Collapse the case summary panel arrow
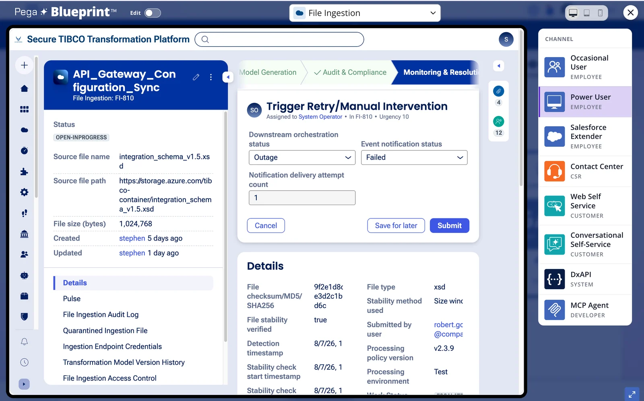The image size is (644, 401). (228, 77)
